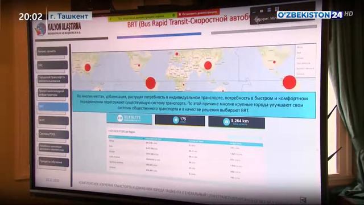This screenshot has width=364, height=205.
Task: Click the Kalyon Ulaştırma logo
Action: coord(58,29)
